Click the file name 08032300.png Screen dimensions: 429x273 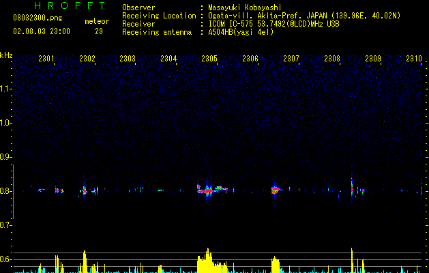pos(38,18)
